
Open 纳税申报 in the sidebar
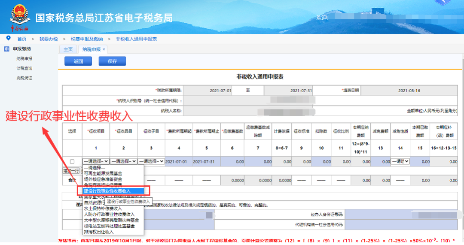point(24,59)
